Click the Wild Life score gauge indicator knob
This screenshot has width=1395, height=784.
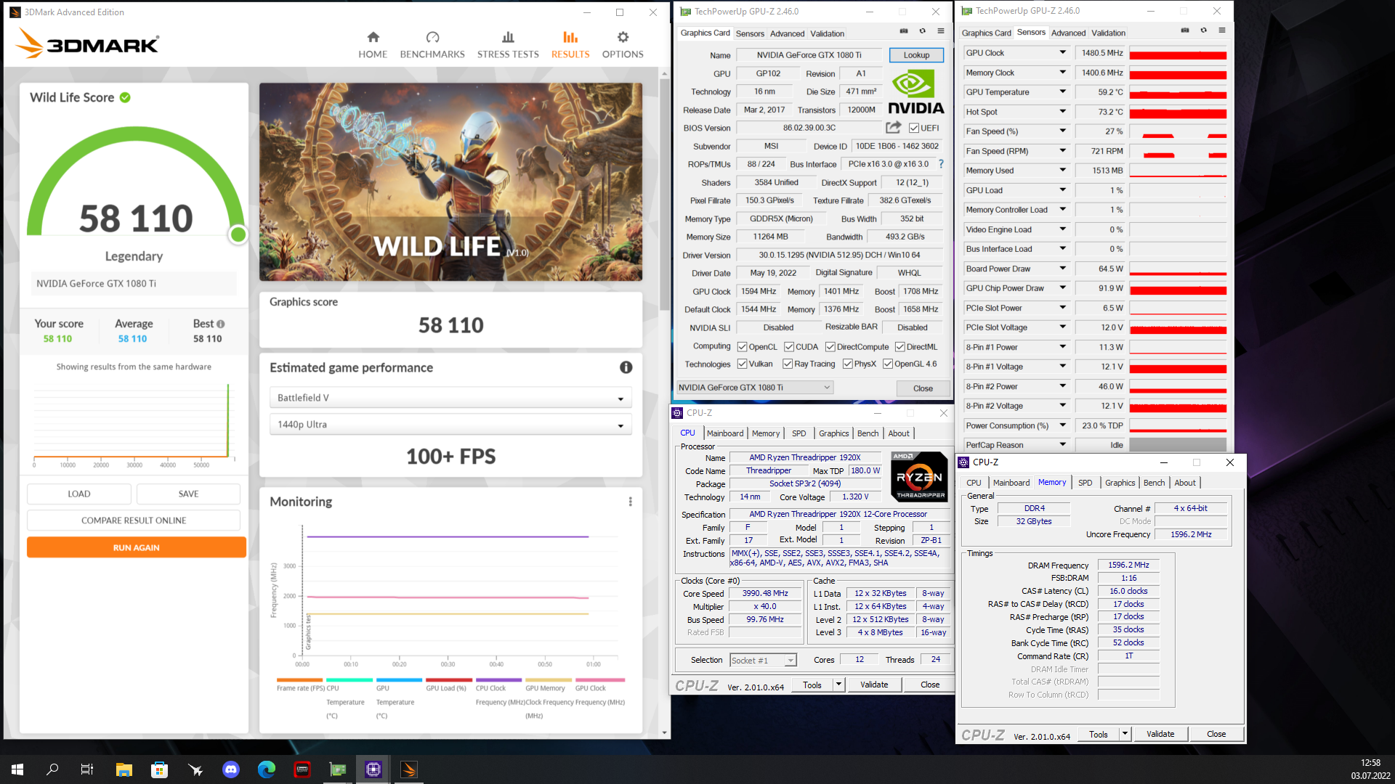click(x=238, y=234)
